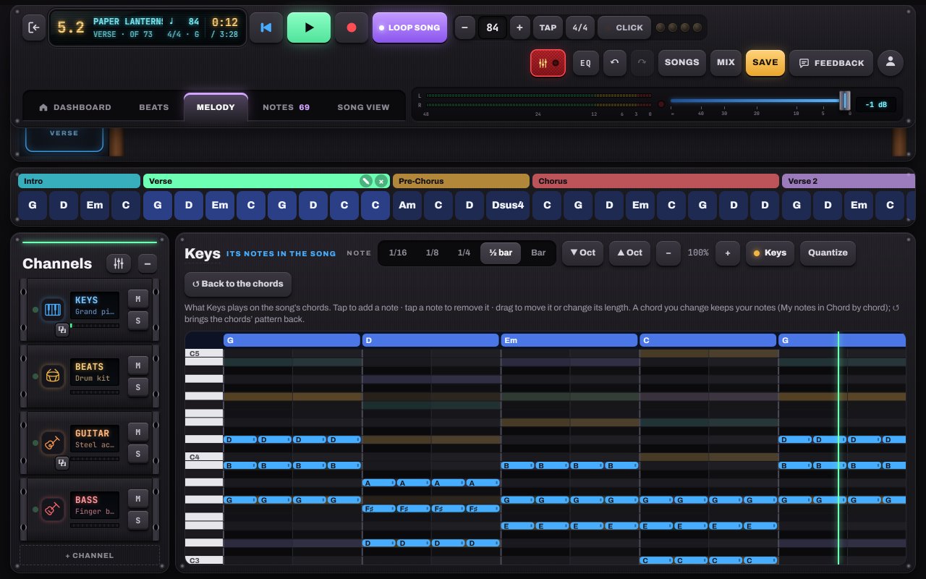Viewport: 926px width, 579px height.
Task: Select the Beats drum kit icon
Action: pyautogui.click(x=53, y=376)
